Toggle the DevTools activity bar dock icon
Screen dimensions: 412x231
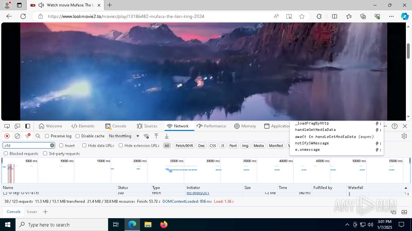click(x=28, y=126)
